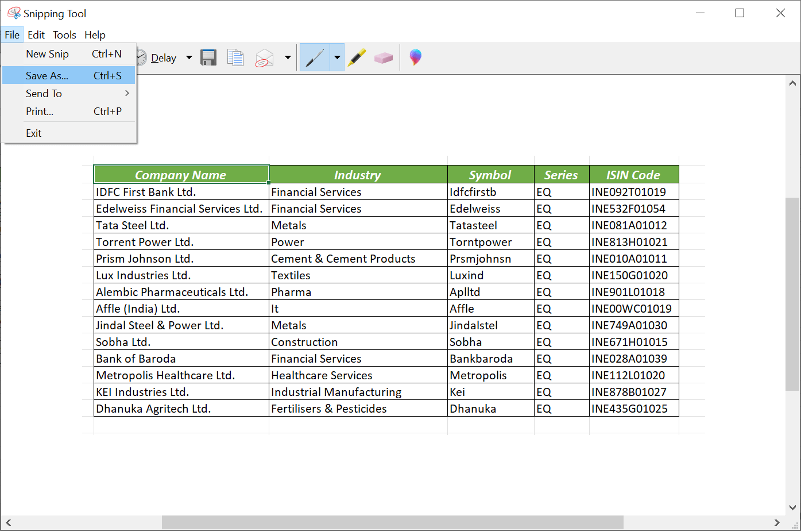Select the Pen tool
801x531 pixels.
click(x=315, y=57)
